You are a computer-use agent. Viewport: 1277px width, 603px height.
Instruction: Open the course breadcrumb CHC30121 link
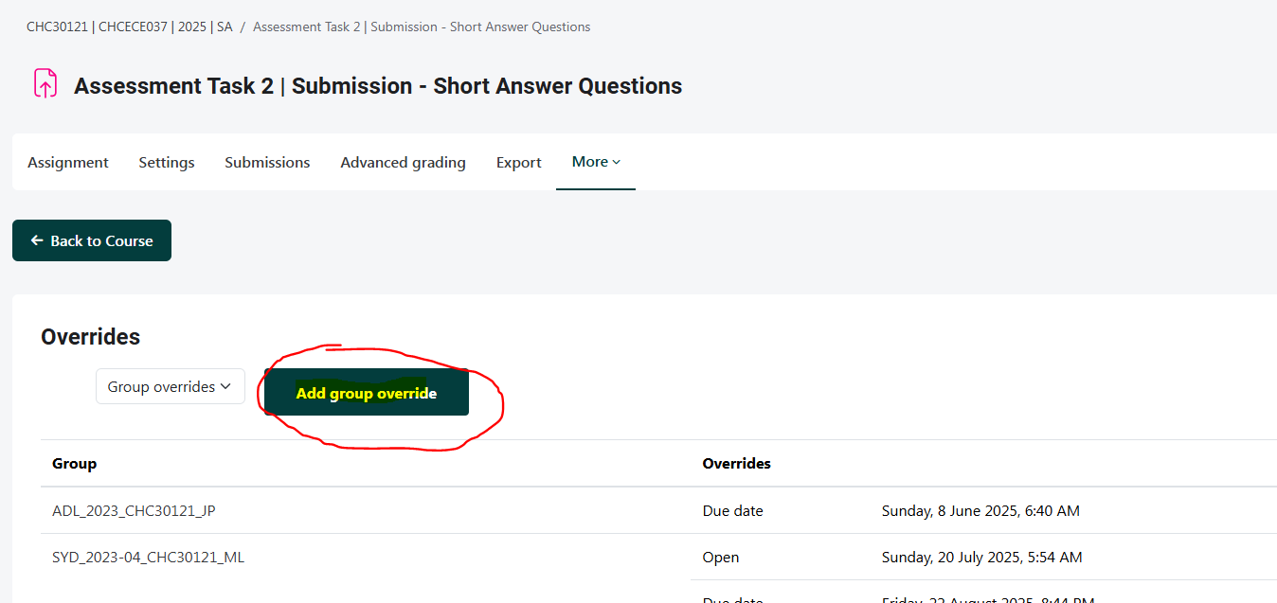tap(129, 27)
